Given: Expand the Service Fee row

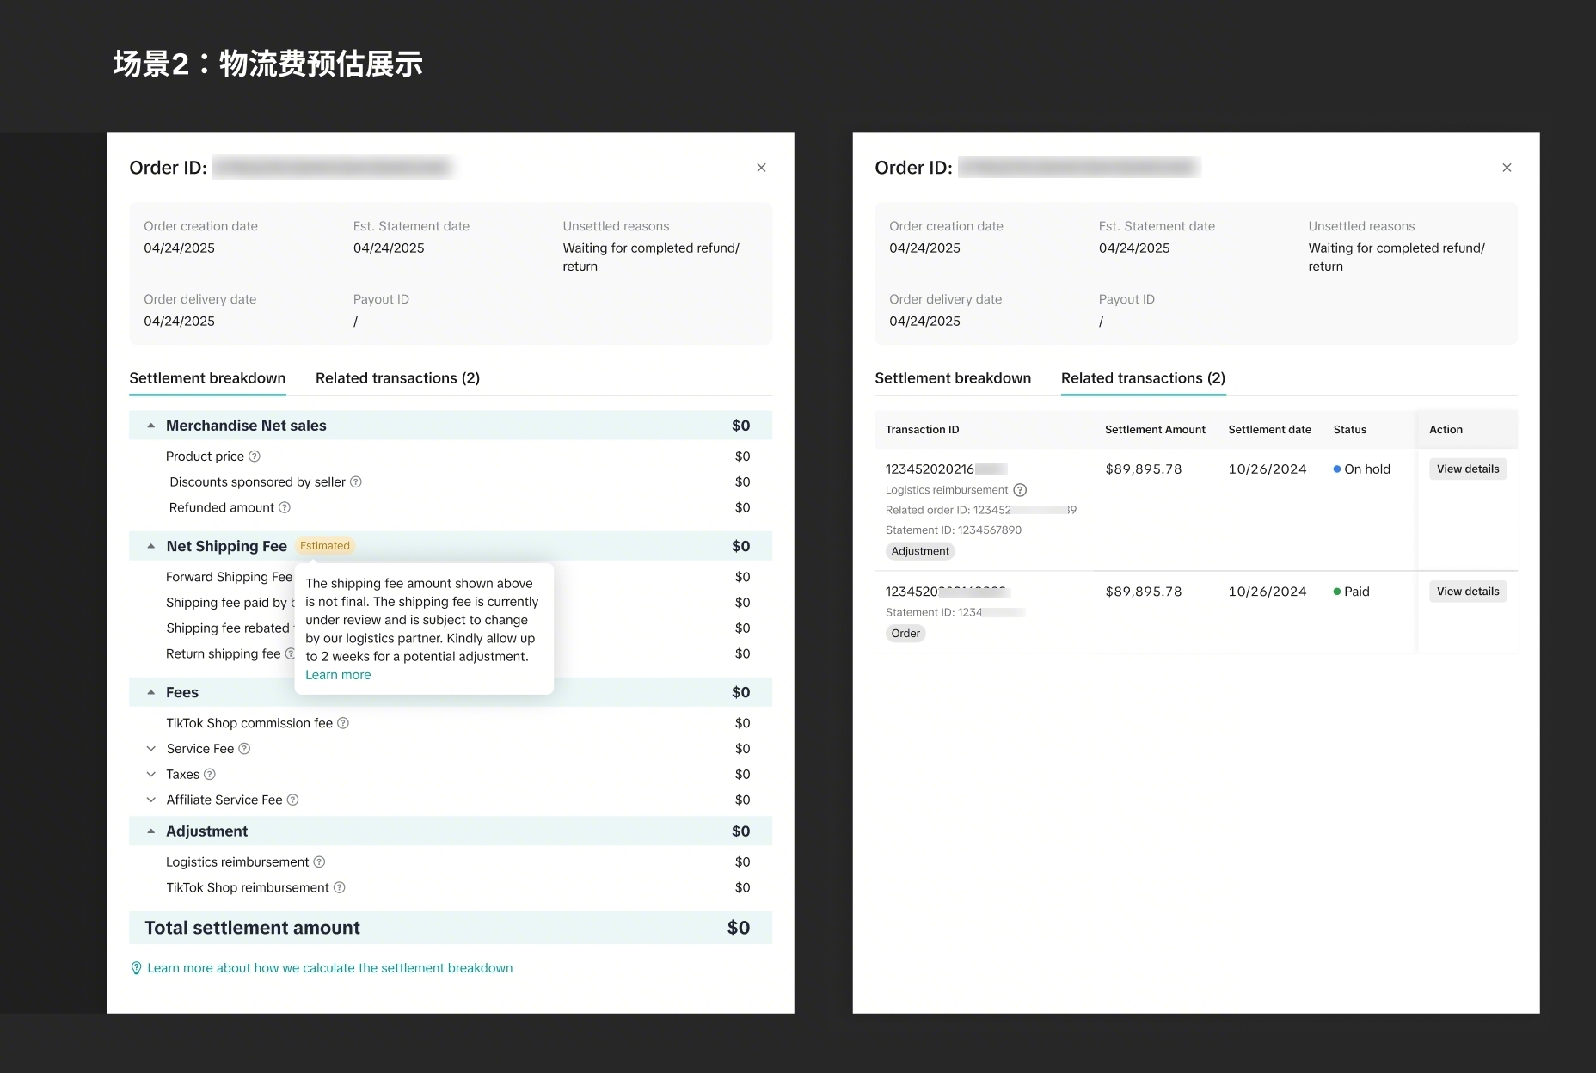Looking at the screenshot, I should pos(151,749).
